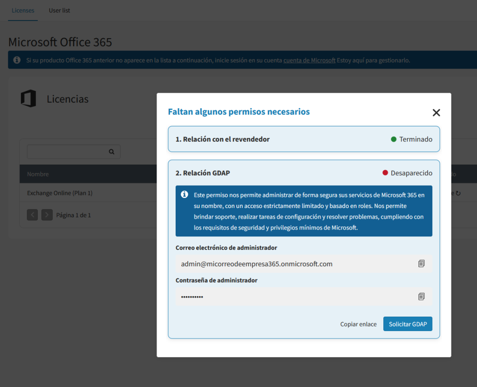
Task: Close the missing permissions dialog
Action: pos(436,112)
